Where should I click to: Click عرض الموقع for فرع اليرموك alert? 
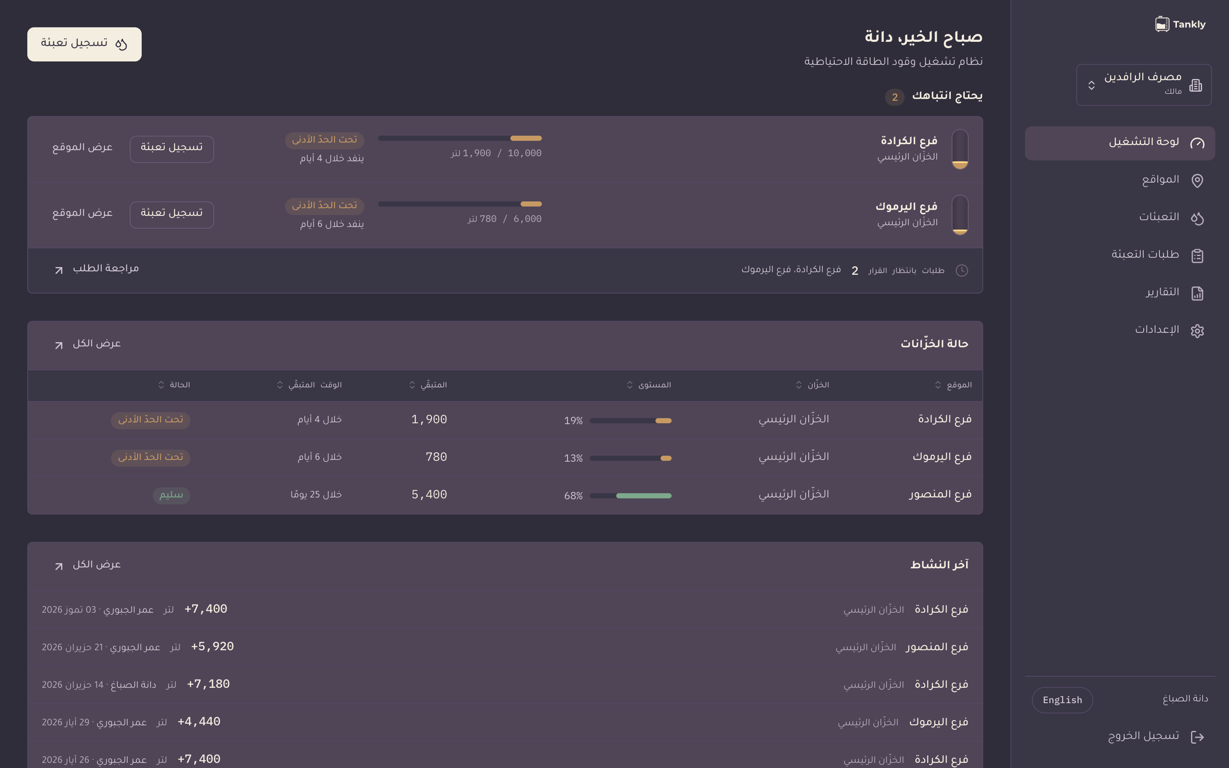(x=82, y=213)
